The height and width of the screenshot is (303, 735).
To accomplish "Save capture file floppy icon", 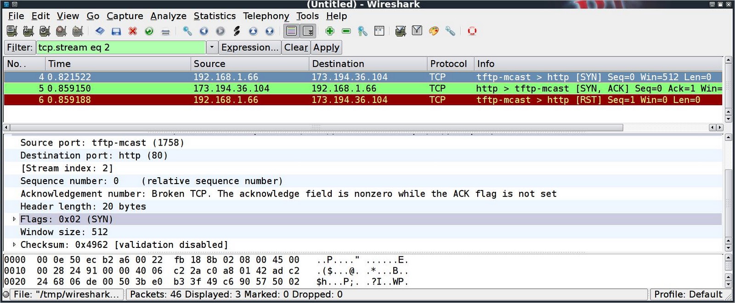I will [x=116, y=31].
